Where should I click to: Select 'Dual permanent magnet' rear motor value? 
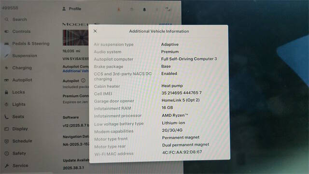[185, 145]
